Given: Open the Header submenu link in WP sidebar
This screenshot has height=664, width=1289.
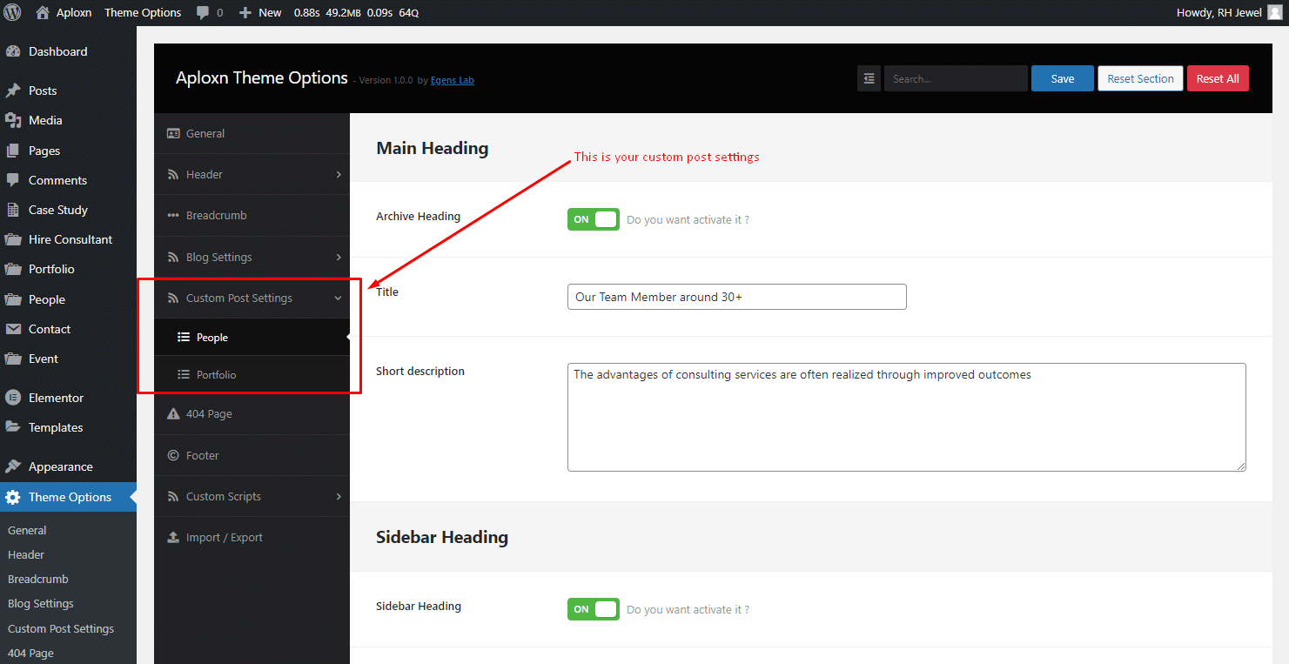Looking at the screenshot, I should pyautogui.click(x=26, y=554).
